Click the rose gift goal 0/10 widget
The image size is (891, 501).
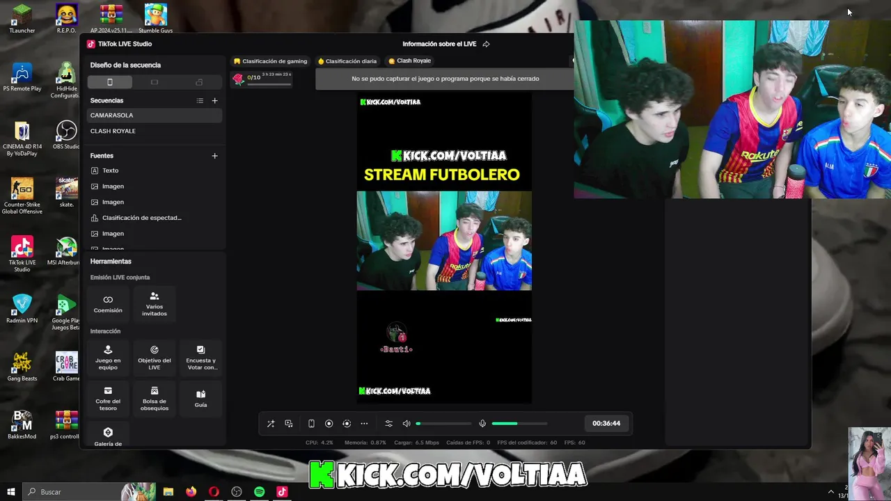(x=262, y=79)
